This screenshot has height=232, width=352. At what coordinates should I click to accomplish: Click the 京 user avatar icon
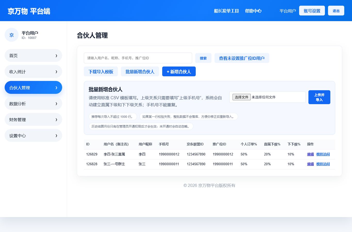click(12, 35)
